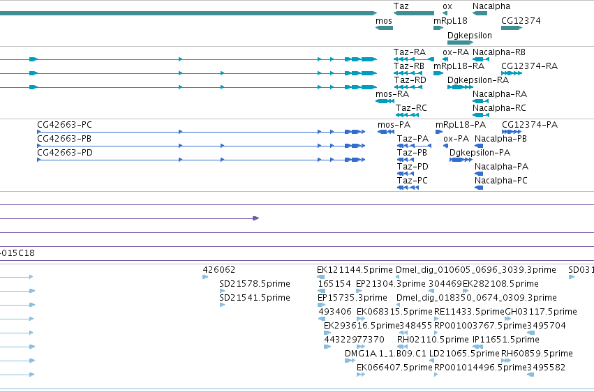
Task: Select the Taz-RD transcript
Action: pyautogui.click(x=408, y=87)
